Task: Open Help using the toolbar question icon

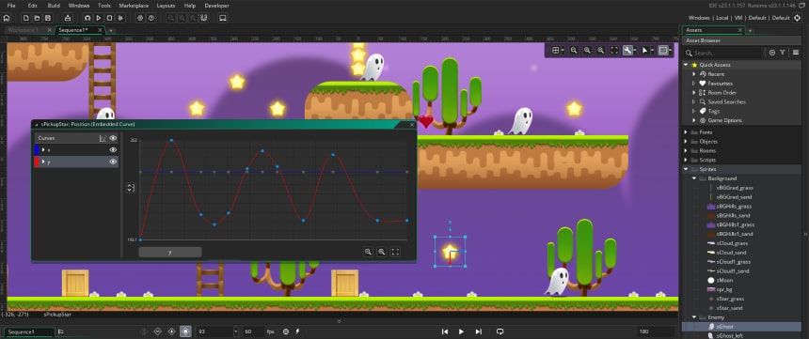Action: pos(151,18)
